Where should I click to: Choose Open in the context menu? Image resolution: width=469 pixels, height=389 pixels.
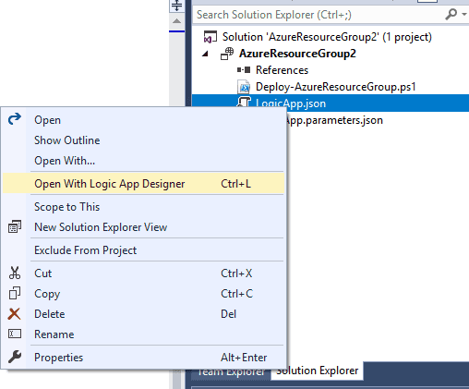(x=143, y=120)
